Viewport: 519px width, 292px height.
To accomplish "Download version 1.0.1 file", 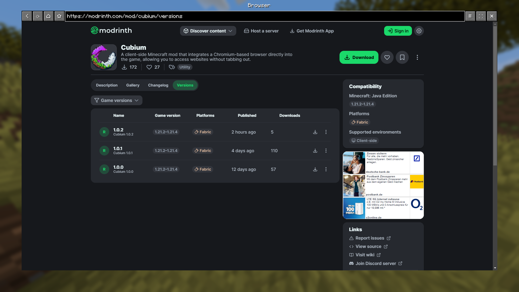I will 315,151.
